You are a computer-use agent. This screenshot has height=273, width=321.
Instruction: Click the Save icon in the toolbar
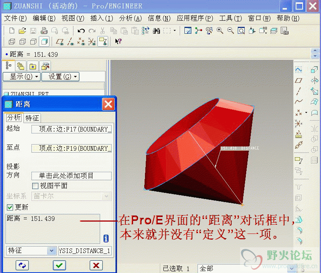[33, 31]
